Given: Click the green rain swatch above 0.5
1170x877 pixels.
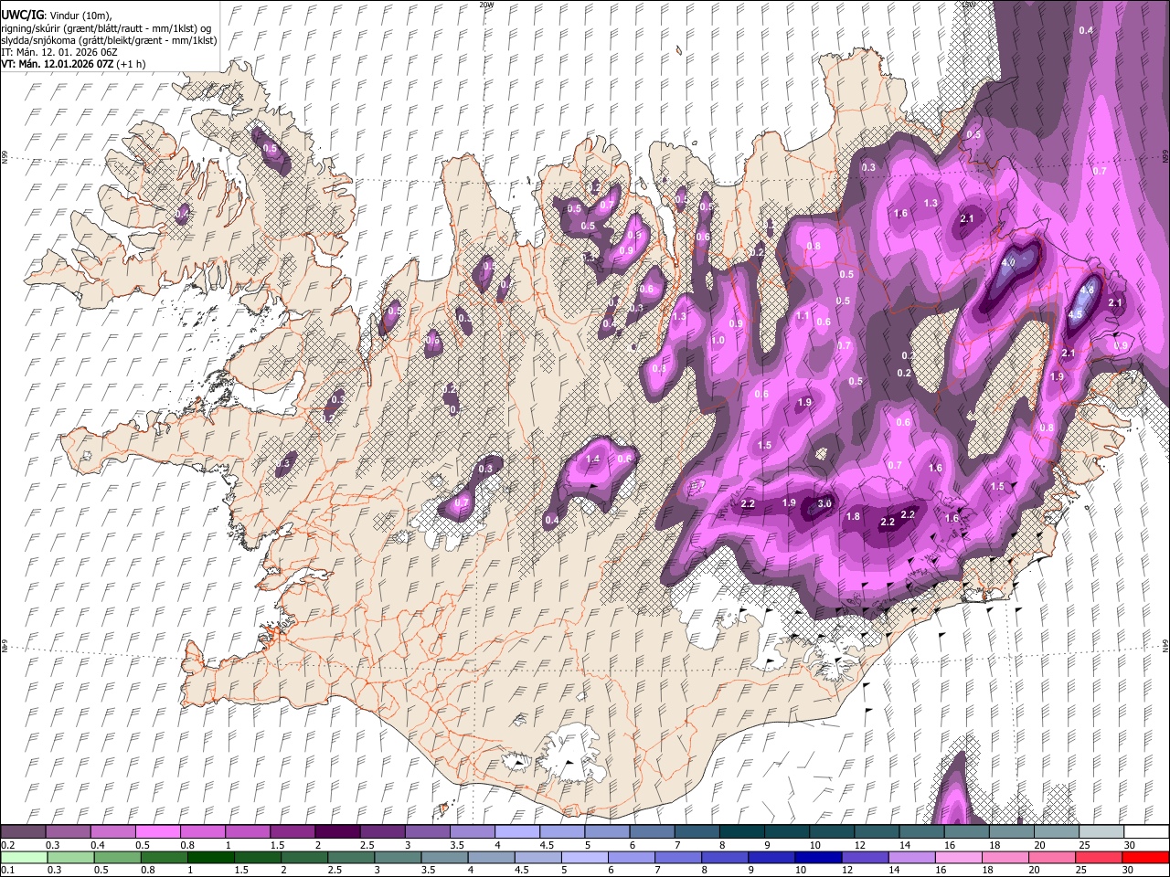Looking at the screenshot, I should 117,858.
